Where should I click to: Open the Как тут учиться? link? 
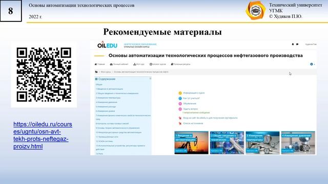coord(191,98)
